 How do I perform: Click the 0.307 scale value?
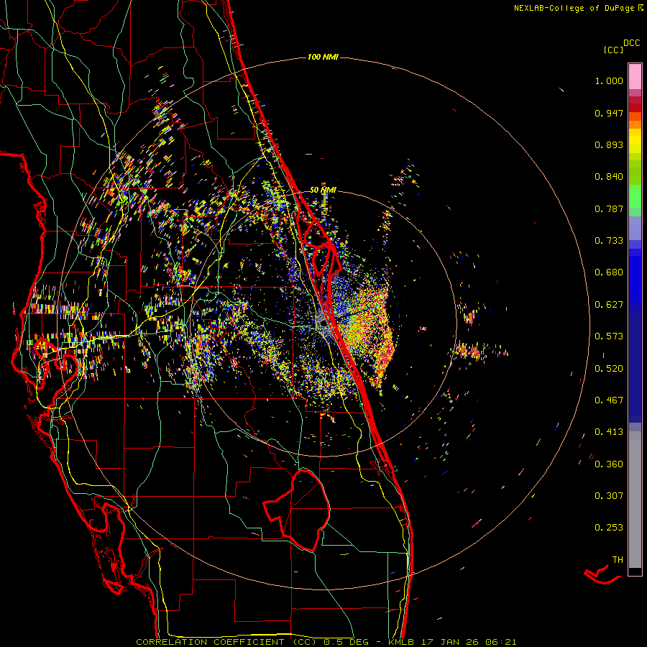click(609, 496)
